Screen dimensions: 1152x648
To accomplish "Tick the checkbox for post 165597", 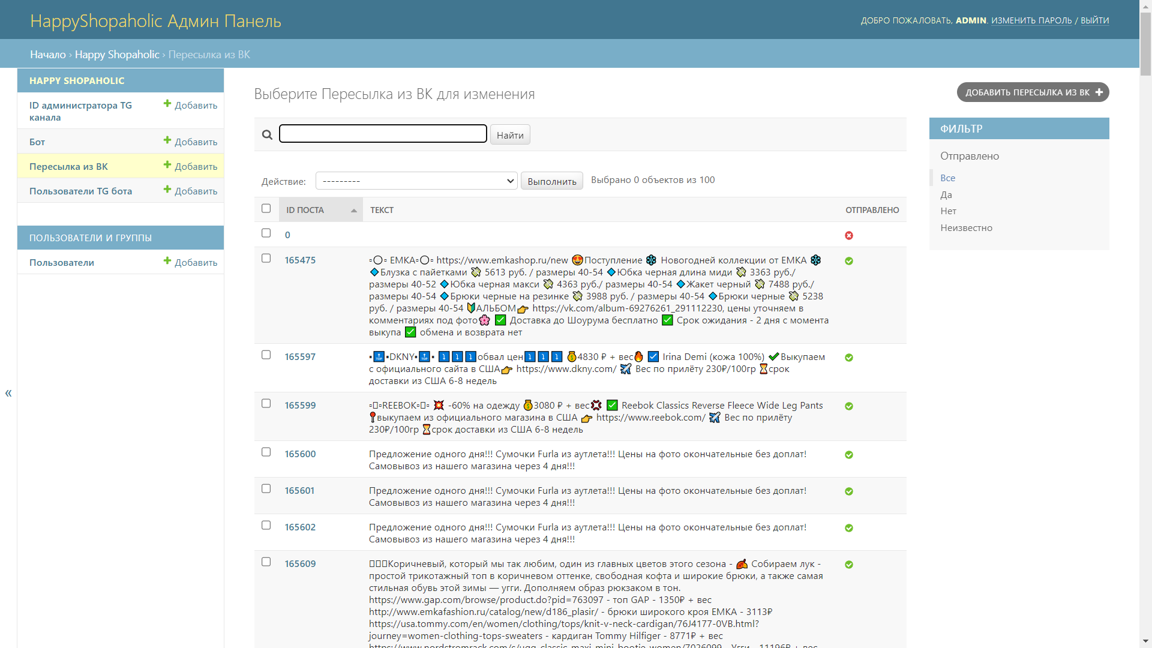I will [266, 355].
